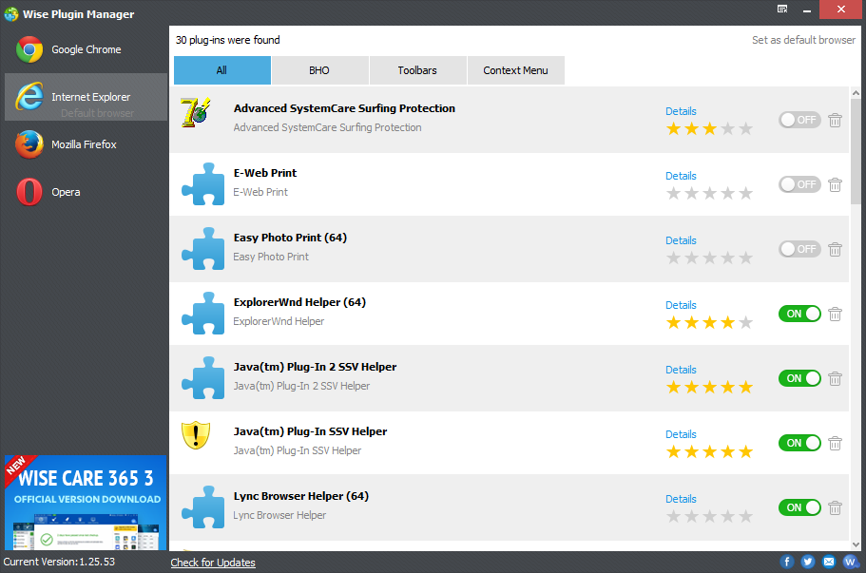Click the Advanced SystemCare plugin icon
The width and height of the screenshot is (866, 573).
pos(196,113)
